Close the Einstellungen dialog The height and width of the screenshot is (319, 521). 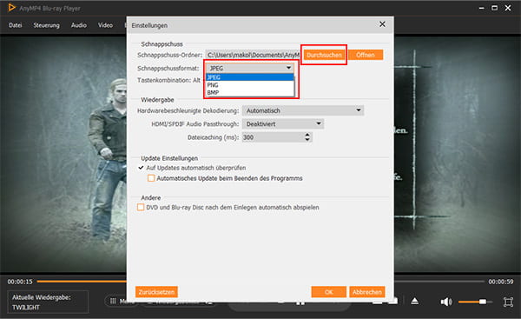(382, 24)
